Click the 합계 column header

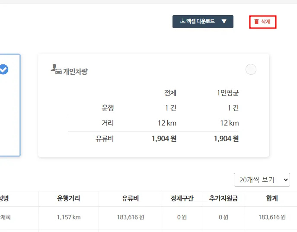click(x=272, y=198)
